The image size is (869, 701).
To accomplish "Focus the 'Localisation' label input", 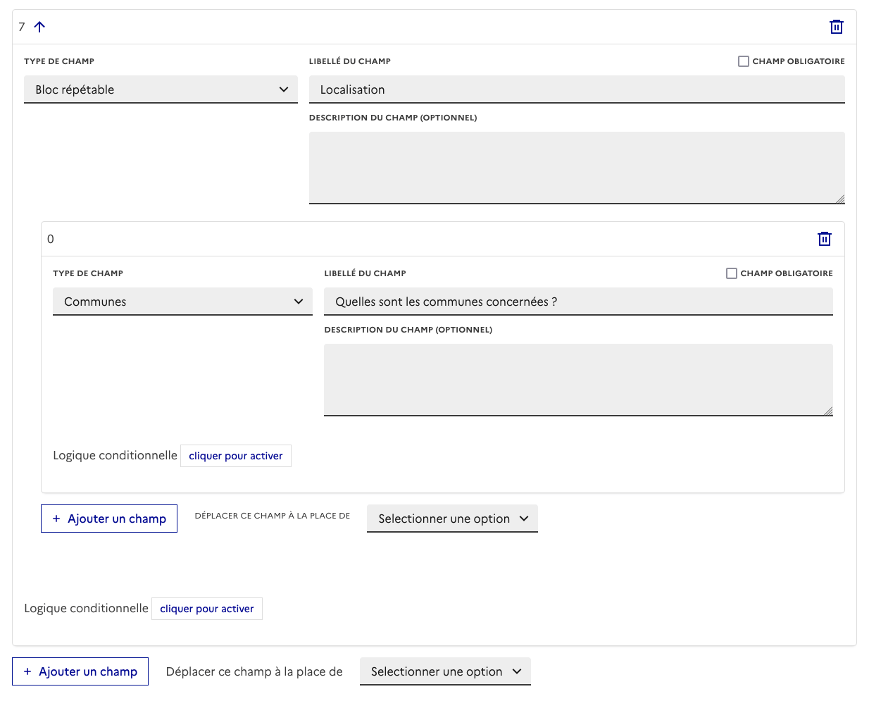I will click(x=576, y=89).
